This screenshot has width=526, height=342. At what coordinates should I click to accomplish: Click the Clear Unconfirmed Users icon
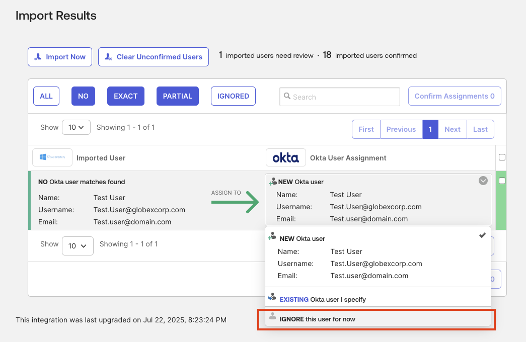(x=108, y=57)
